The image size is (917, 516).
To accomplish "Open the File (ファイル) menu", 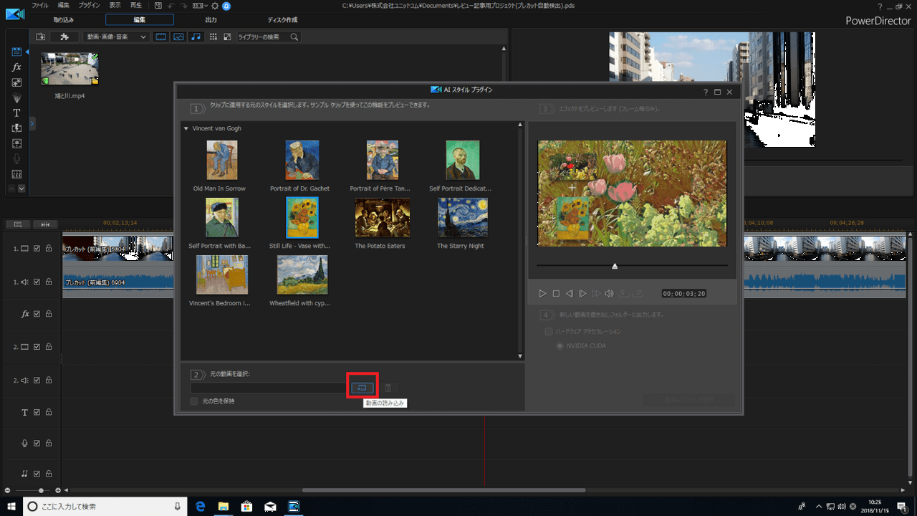I will [40, 5].
